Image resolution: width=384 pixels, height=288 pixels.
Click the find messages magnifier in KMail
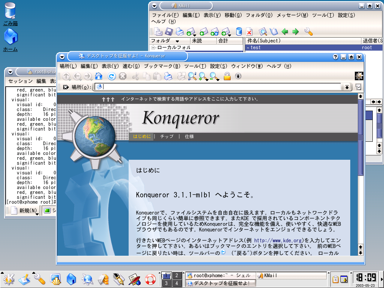coord(263,31)
